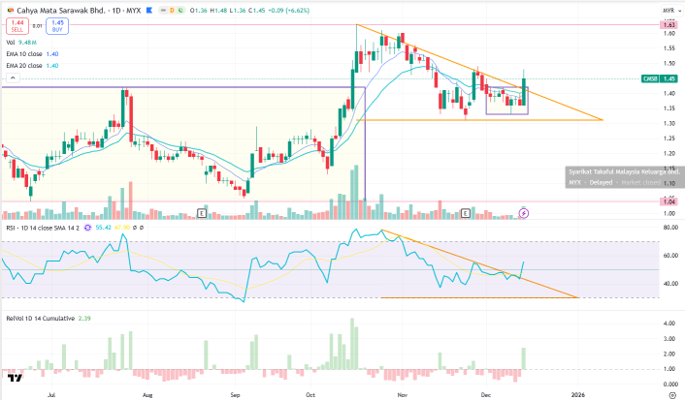Select the Vol 9.48M indicator legend

21,43
